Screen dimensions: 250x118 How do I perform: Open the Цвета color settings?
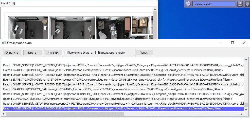pos(32,53)
